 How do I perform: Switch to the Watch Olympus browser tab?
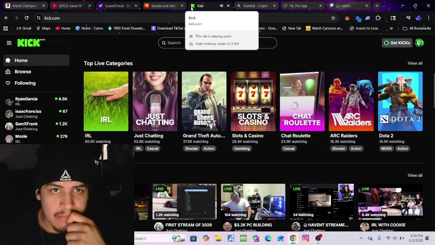(25, 6)
